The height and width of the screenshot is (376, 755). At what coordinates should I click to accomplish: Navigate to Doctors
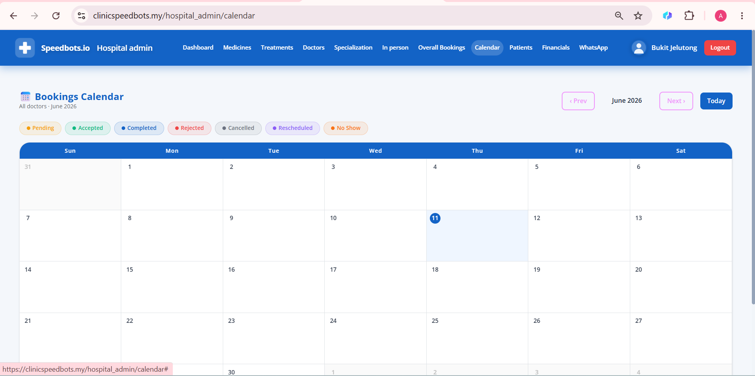click(313, 48)
